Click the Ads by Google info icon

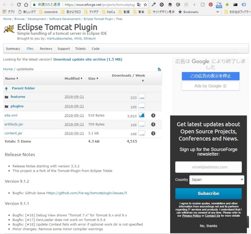pyautogui.click(x=225, y=86)
